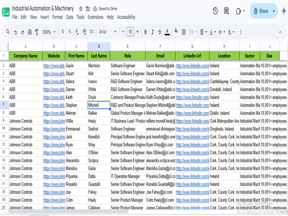Format as percent

click(x=70, y=32)
